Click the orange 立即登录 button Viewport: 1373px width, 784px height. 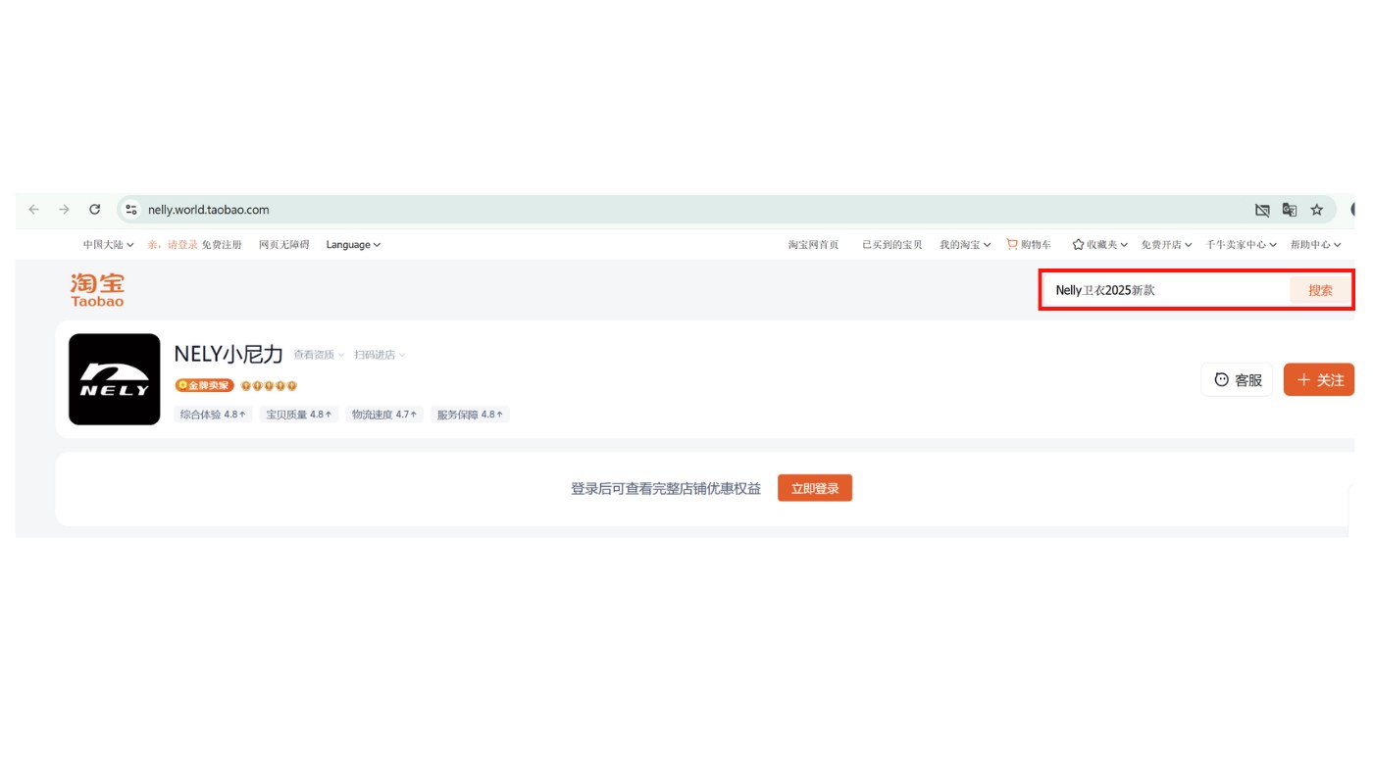(x=815, y=488)
